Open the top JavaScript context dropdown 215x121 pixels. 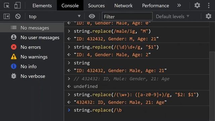coord(55,16)
